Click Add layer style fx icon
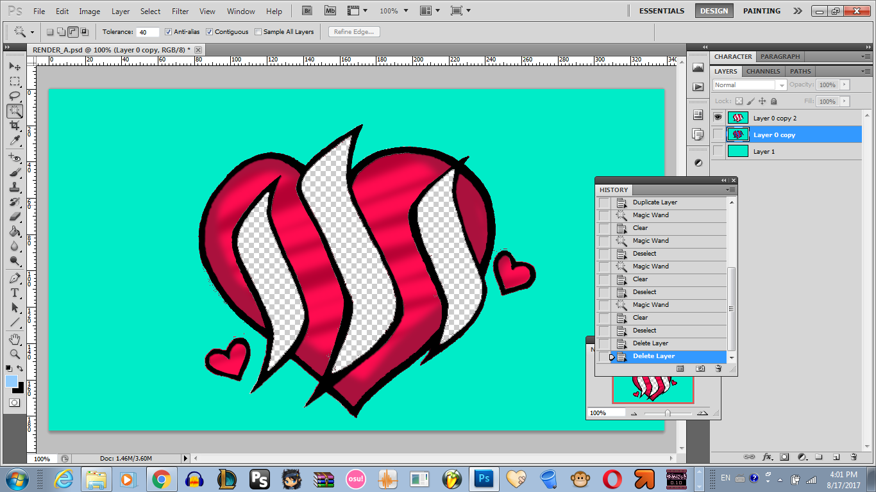The image size is (876, 492). [767, 457]
